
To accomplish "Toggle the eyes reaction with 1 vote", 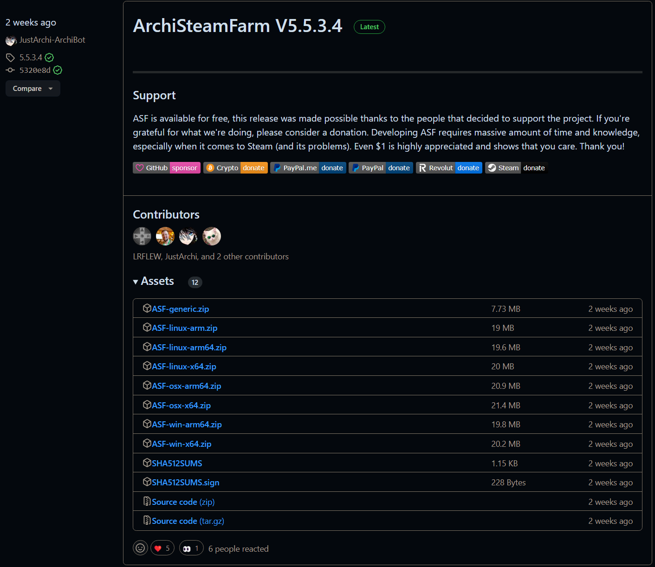I will (x=191, y=548).
